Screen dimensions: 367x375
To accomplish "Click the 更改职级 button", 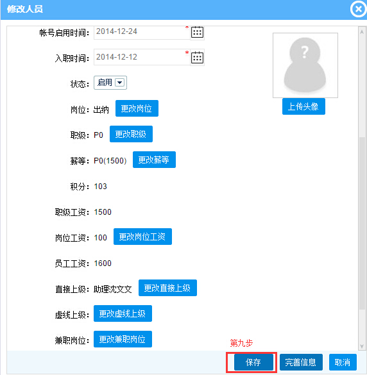I will tap(131, 134).
